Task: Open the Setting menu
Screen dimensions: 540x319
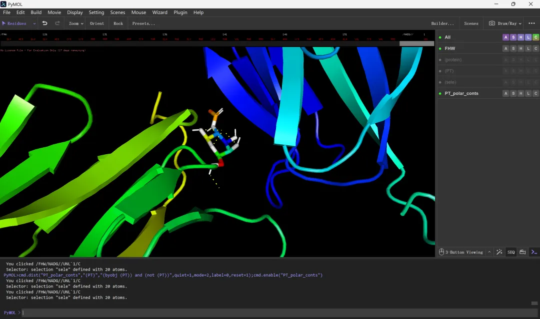Action: point(96,12)
